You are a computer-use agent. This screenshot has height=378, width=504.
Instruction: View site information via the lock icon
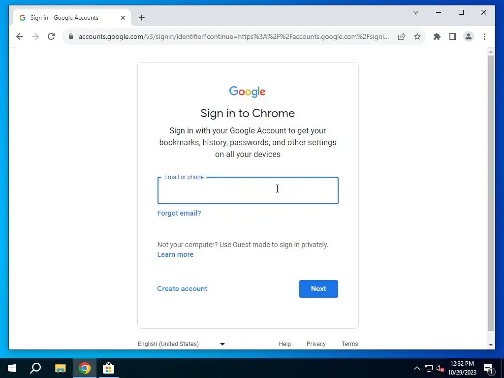click(x=71, y=36)
